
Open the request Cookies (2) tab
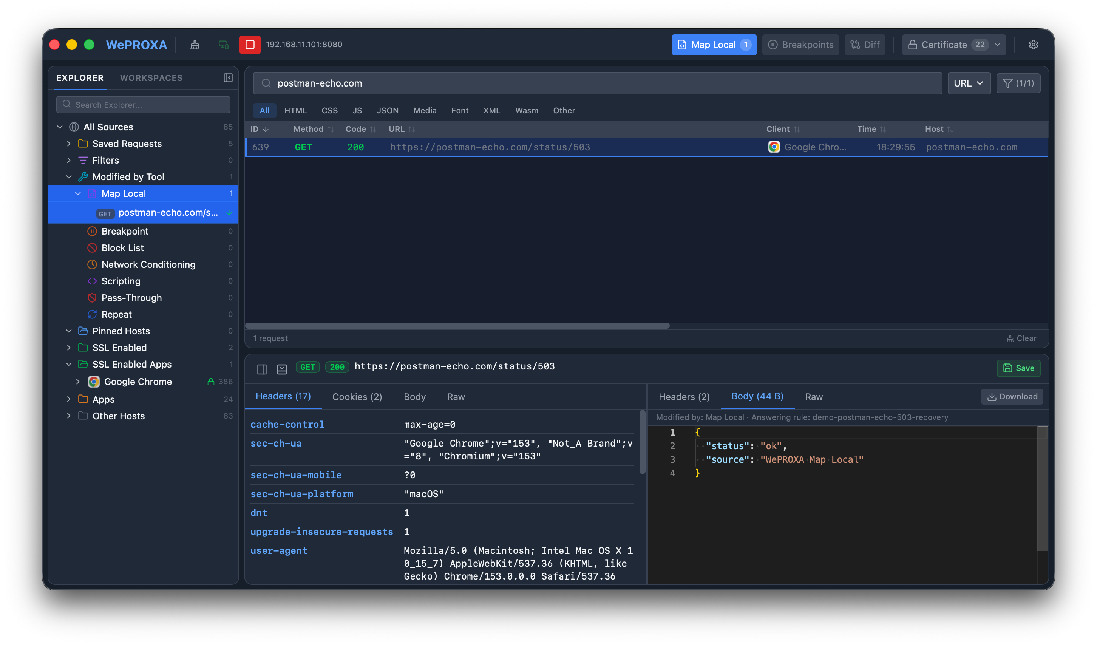[357, 397]
